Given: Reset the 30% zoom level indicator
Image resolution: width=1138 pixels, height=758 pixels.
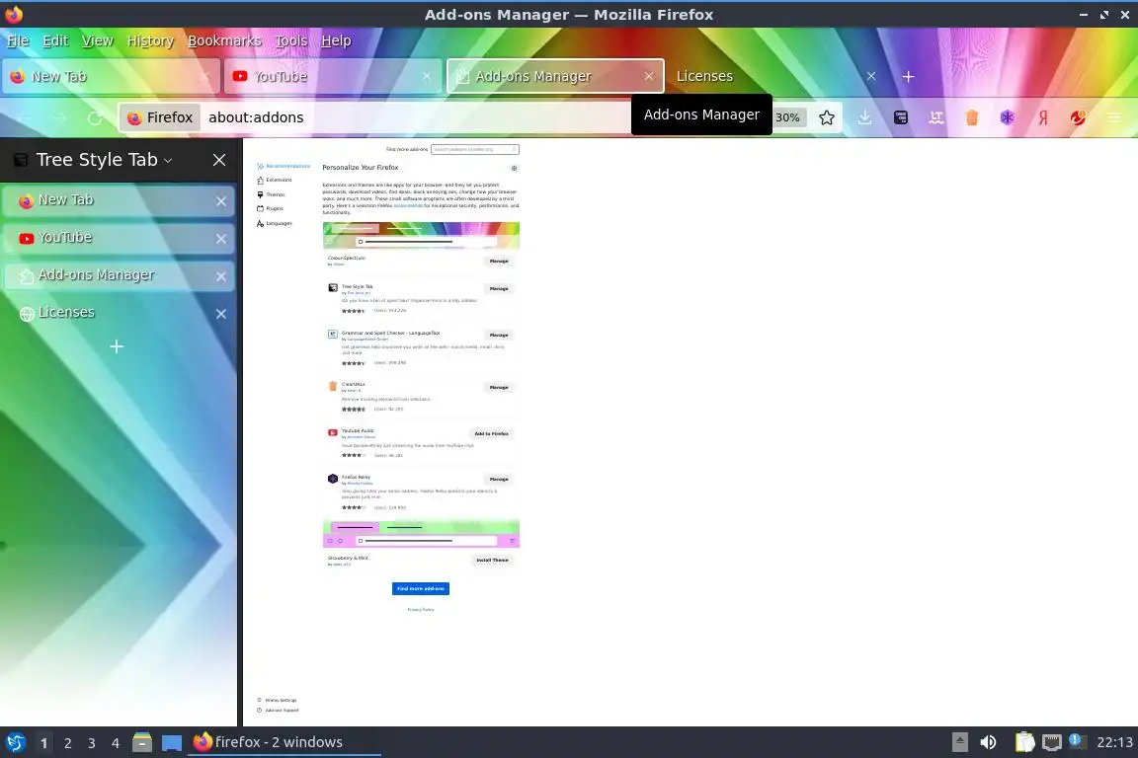Looking at the screenshot, I should click(x=787, y=117).
